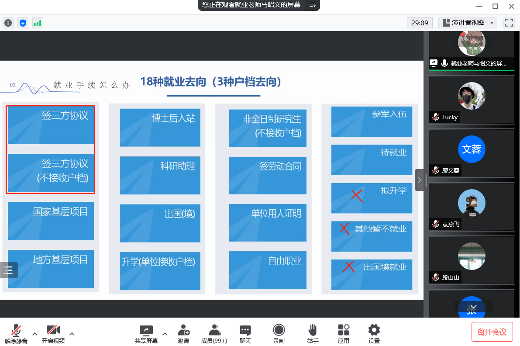Viewport: 520px width, 346px height.
Task: Start recording with 录制 button
Action: point(279,334)
